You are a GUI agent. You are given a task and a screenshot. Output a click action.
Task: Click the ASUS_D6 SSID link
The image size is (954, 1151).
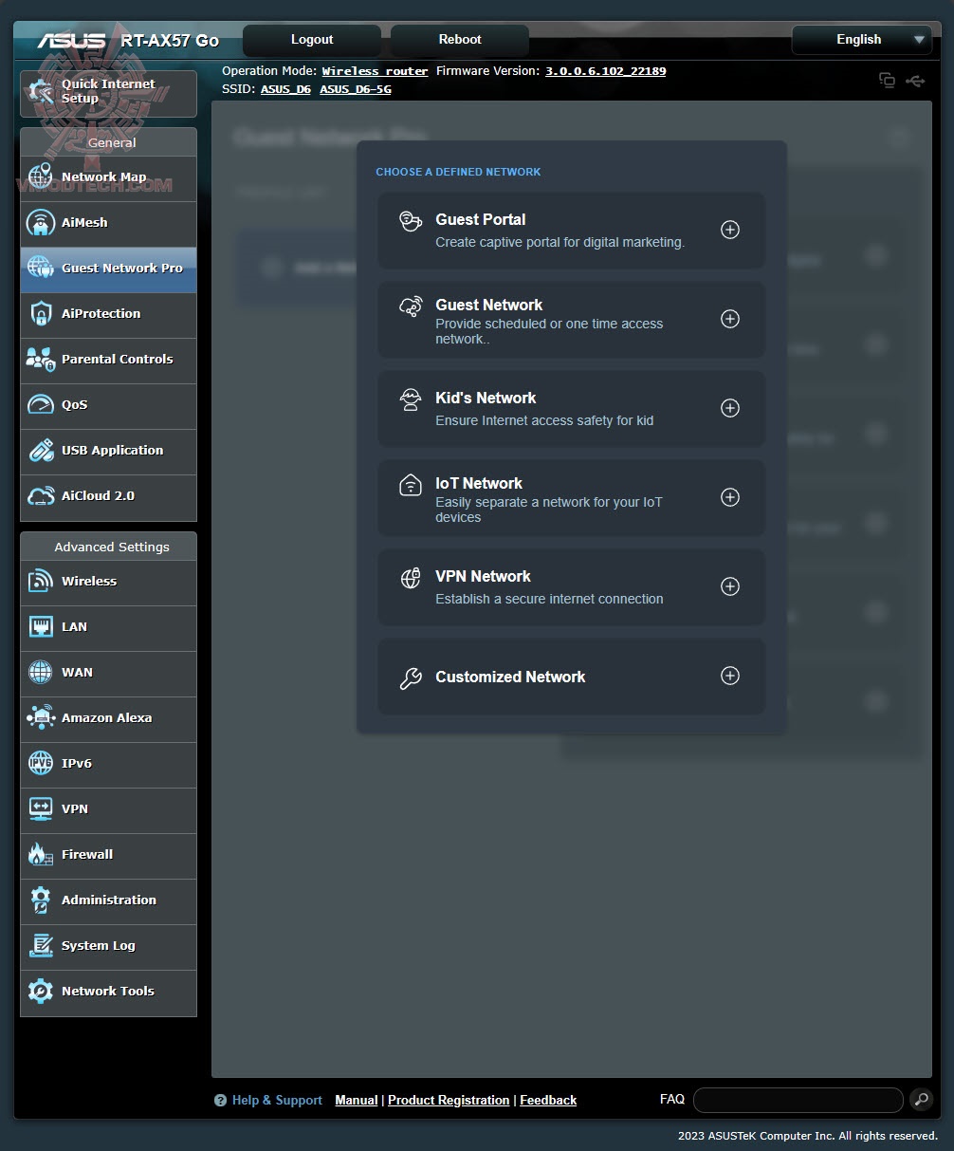click(x=285, y=89)
